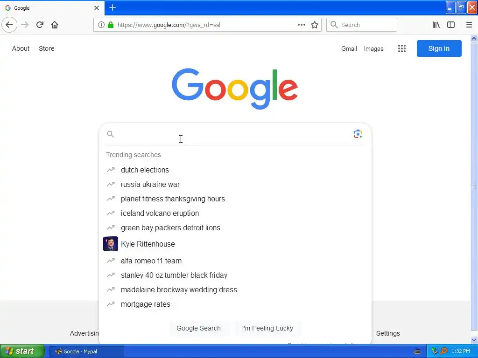
Task: Click the 1:32 PM taskbar clock
Action: click(x=461, y=351)
